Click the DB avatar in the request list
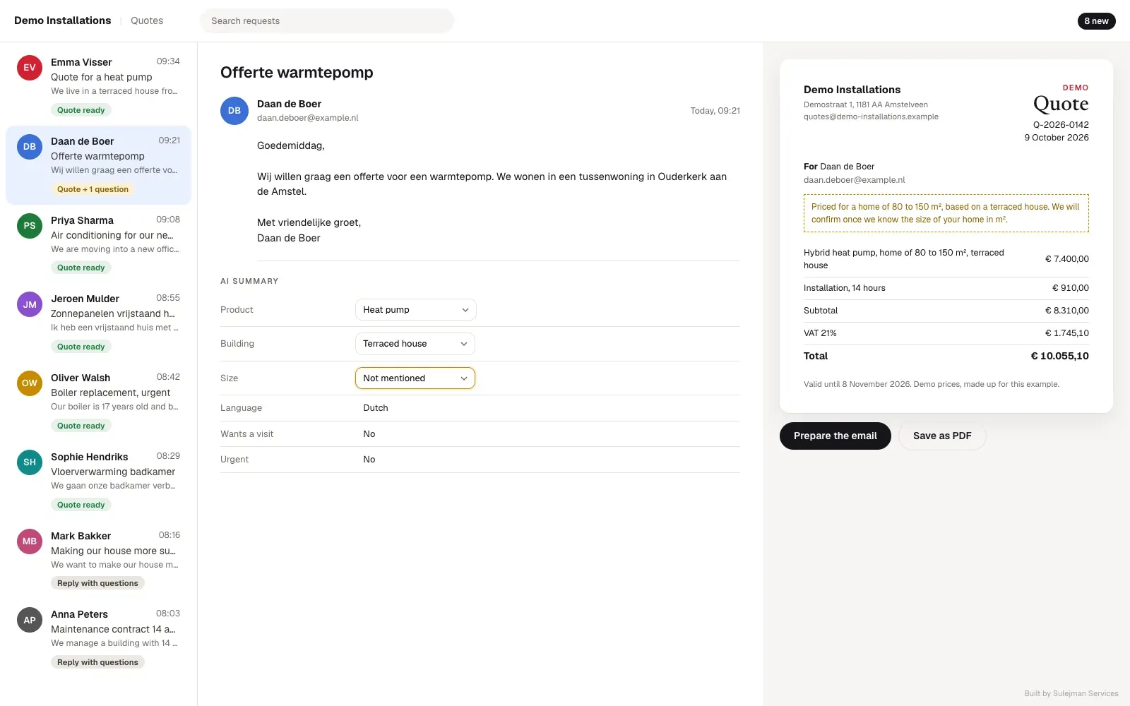Viewport: 1130px width, 706px height. [x=30, y=147]
